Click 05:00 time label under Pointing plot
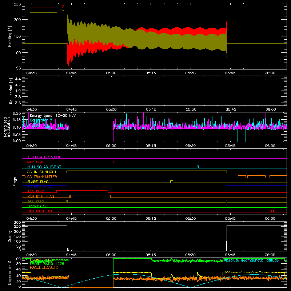 111,73
